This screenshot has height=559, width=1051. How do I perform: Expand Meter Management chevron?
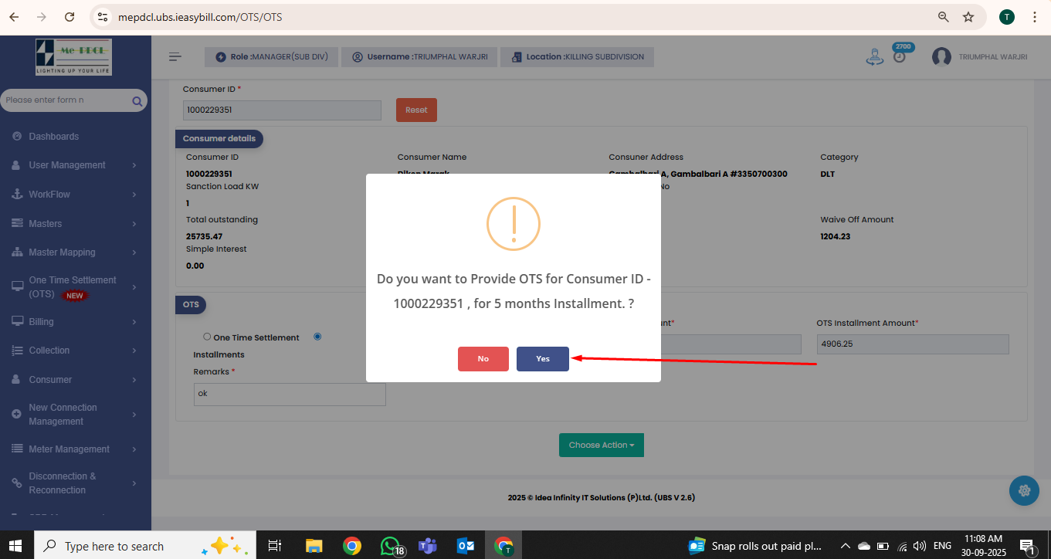coord(134,449)
